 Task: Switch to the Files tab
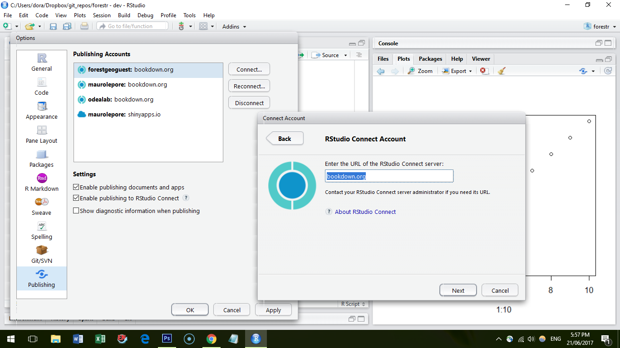click(383, 59)
